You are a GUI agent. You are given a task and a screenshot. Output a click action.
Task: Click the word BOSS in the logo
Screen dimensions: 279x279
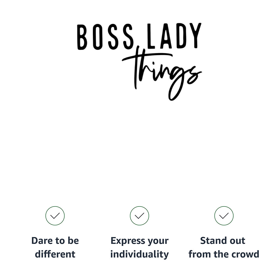[105, 37]
